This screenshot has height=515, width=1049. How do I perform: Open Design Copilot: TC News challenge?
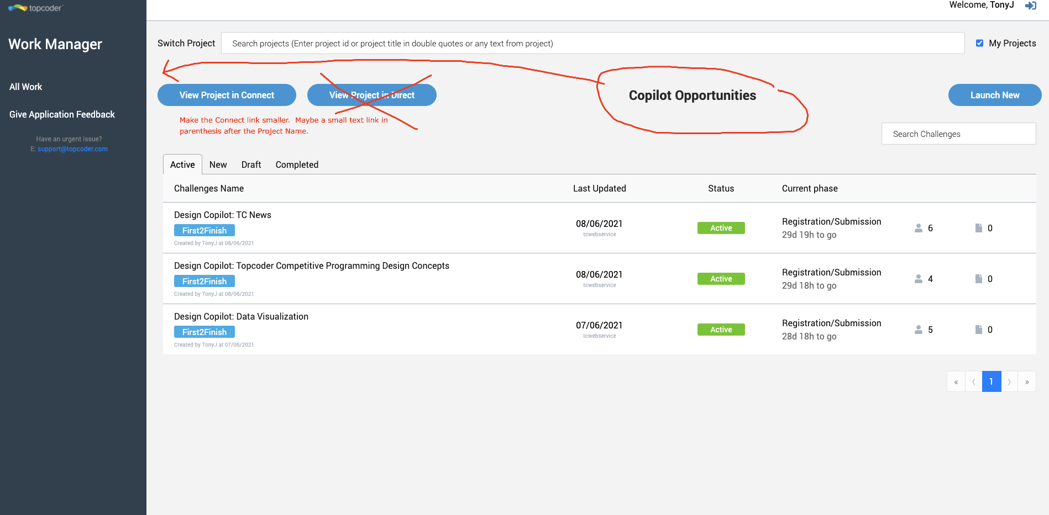tap(223, 215)
